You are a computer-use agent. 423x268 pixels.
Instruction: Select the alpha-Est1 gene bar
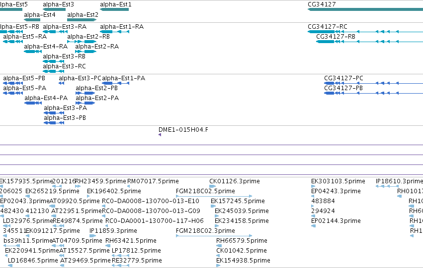114,9
